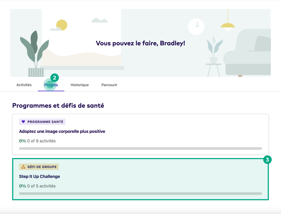Image resolution: width=281 pixels, height=214 pixels.
Task: Stay on the Progrès tab
Action: coord(51,85)
